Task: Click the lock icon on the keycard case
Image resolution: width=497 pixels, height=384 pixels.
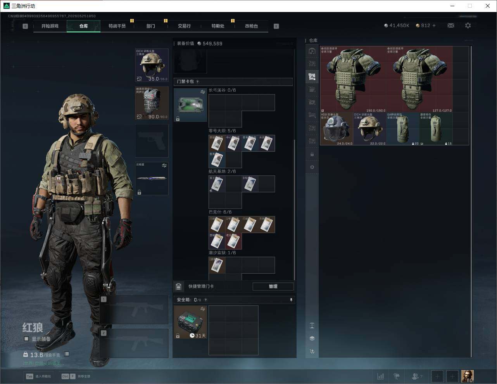Action: (x=178, y=119)
